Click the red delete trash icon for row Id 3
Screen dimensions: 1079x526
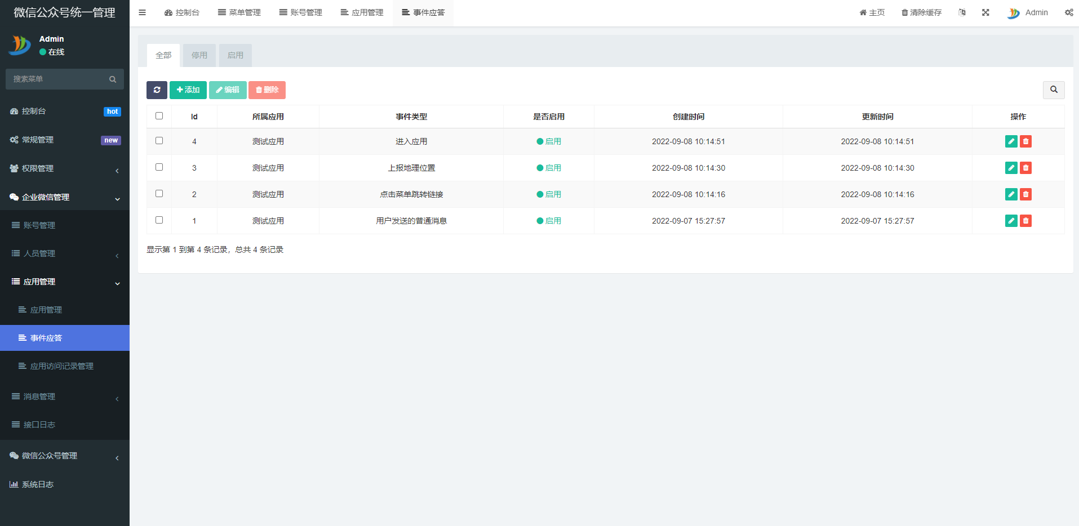pyautogui.click(x=1025, y=168)
